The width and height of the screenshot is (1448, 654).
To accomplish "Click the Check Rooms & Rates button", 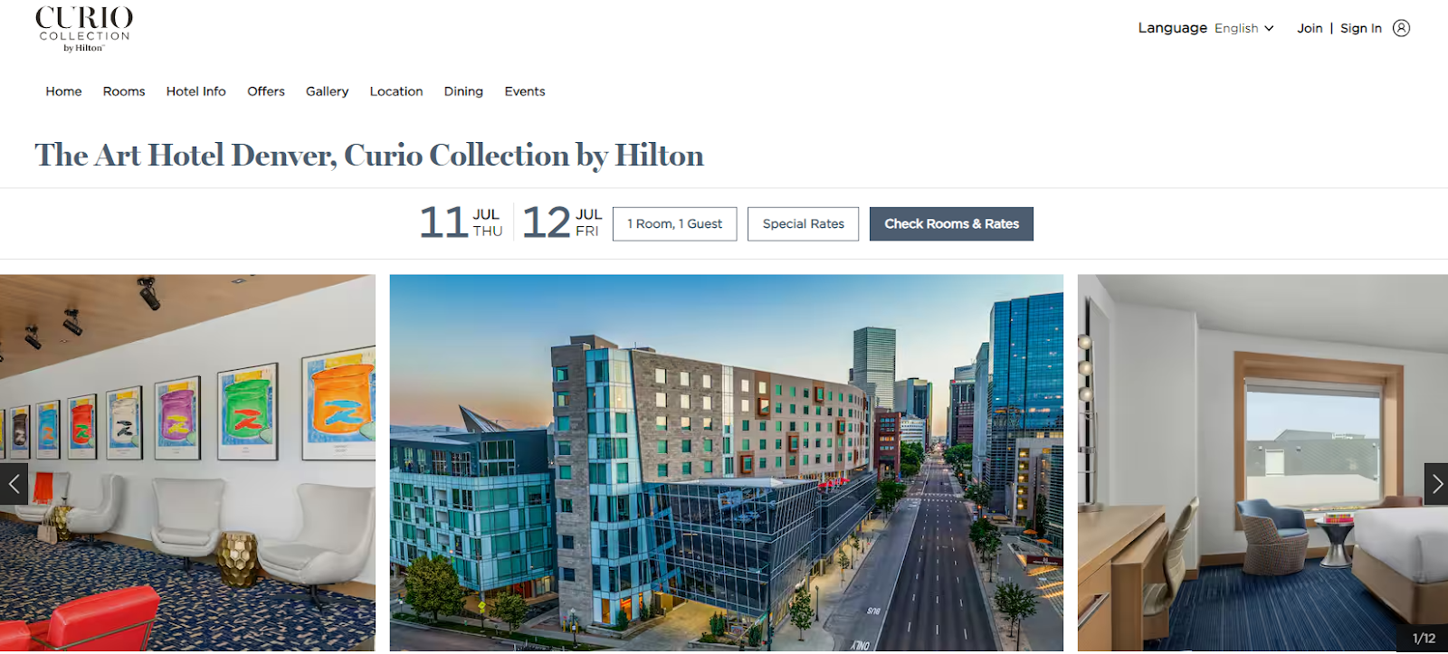I will tap(951, 224).
